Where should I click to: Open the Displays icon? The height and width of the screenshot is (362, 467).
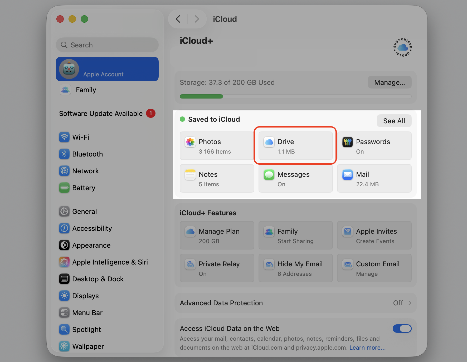(64, 296)
